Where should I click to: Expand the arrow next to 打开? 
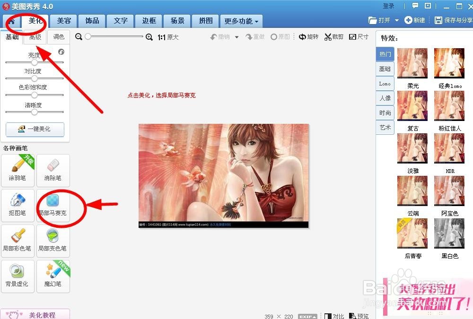coord(397,20)
